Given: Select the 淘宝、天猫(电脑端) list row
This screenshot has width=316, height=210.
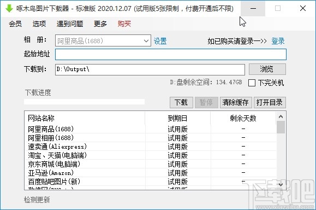Looking at the screenshot, I should pyautogui.click(x=150, y=155).
